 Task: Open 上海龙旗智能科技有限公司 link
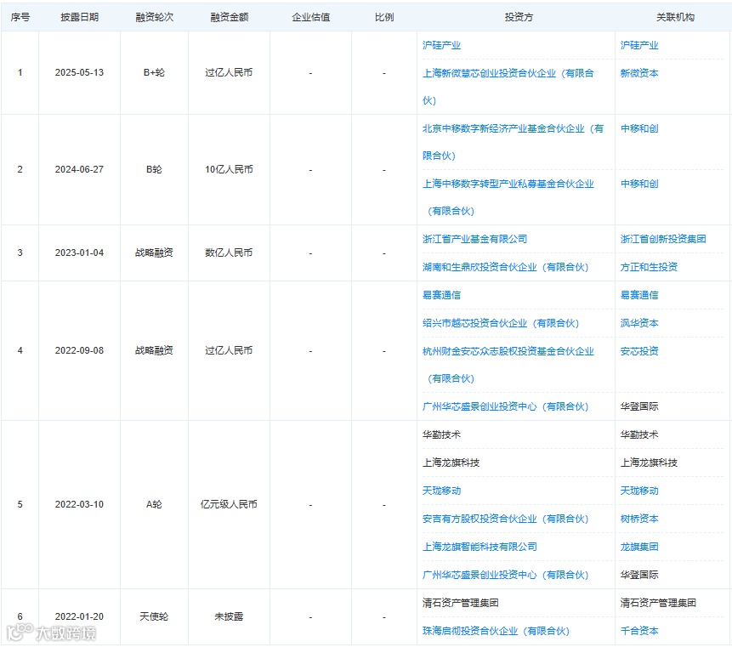(479, 547)
